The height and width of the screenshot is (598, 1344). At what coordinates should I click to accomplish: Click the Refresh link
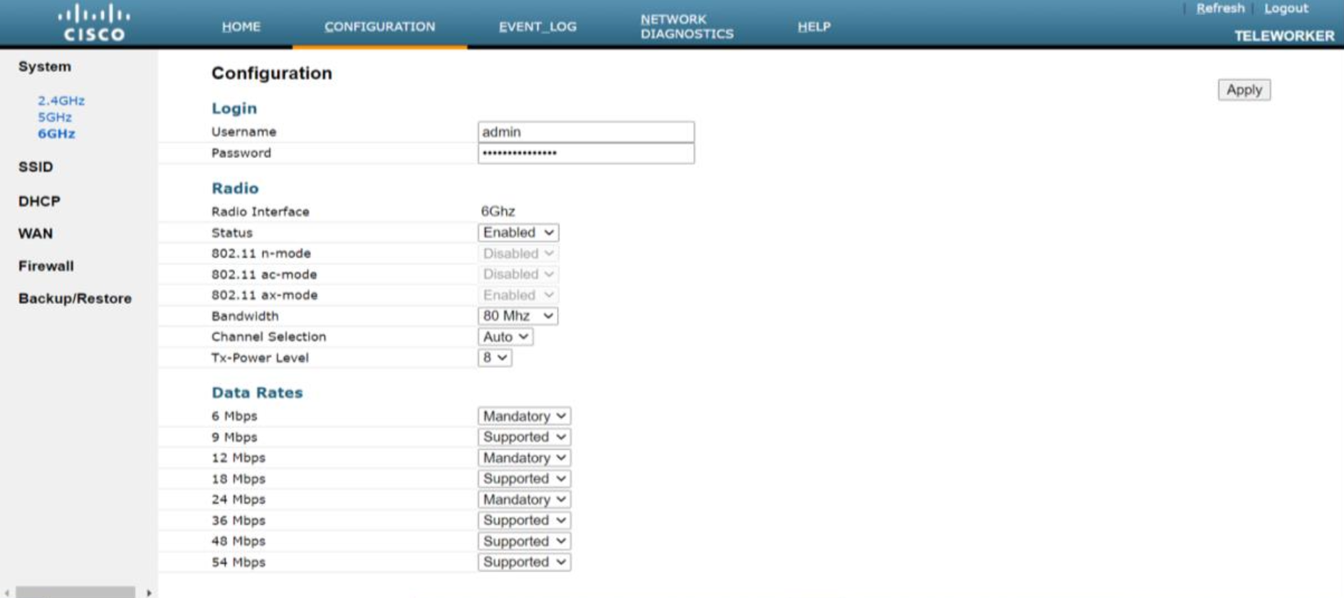[1220, 9]
